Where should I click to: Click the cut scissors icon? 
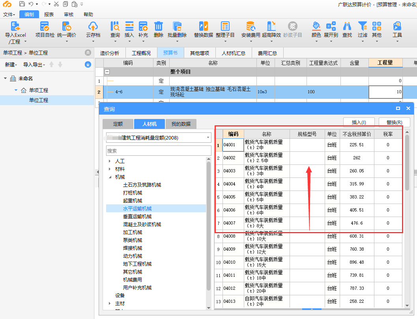click(x=56, y=4)
